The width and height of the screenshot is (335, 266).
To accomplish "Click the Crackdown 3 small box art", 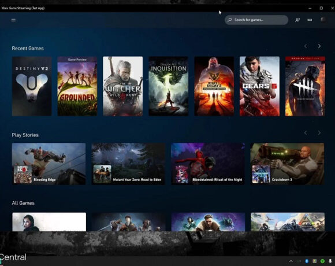I will [261, 174].
